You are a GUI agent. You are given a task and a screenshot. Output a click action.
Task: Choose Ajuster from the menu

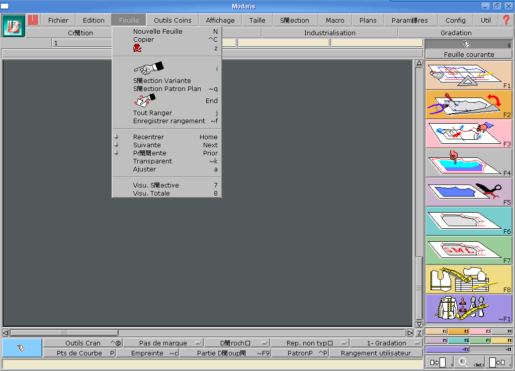[x=167, y=169]
